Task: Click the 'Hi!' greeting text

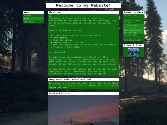Action: click(51, 16)
